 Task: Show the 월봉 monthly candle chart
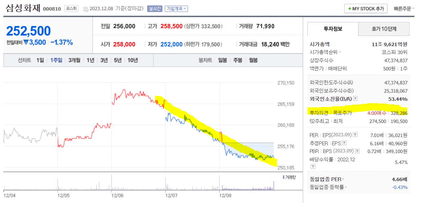point(253,60)
